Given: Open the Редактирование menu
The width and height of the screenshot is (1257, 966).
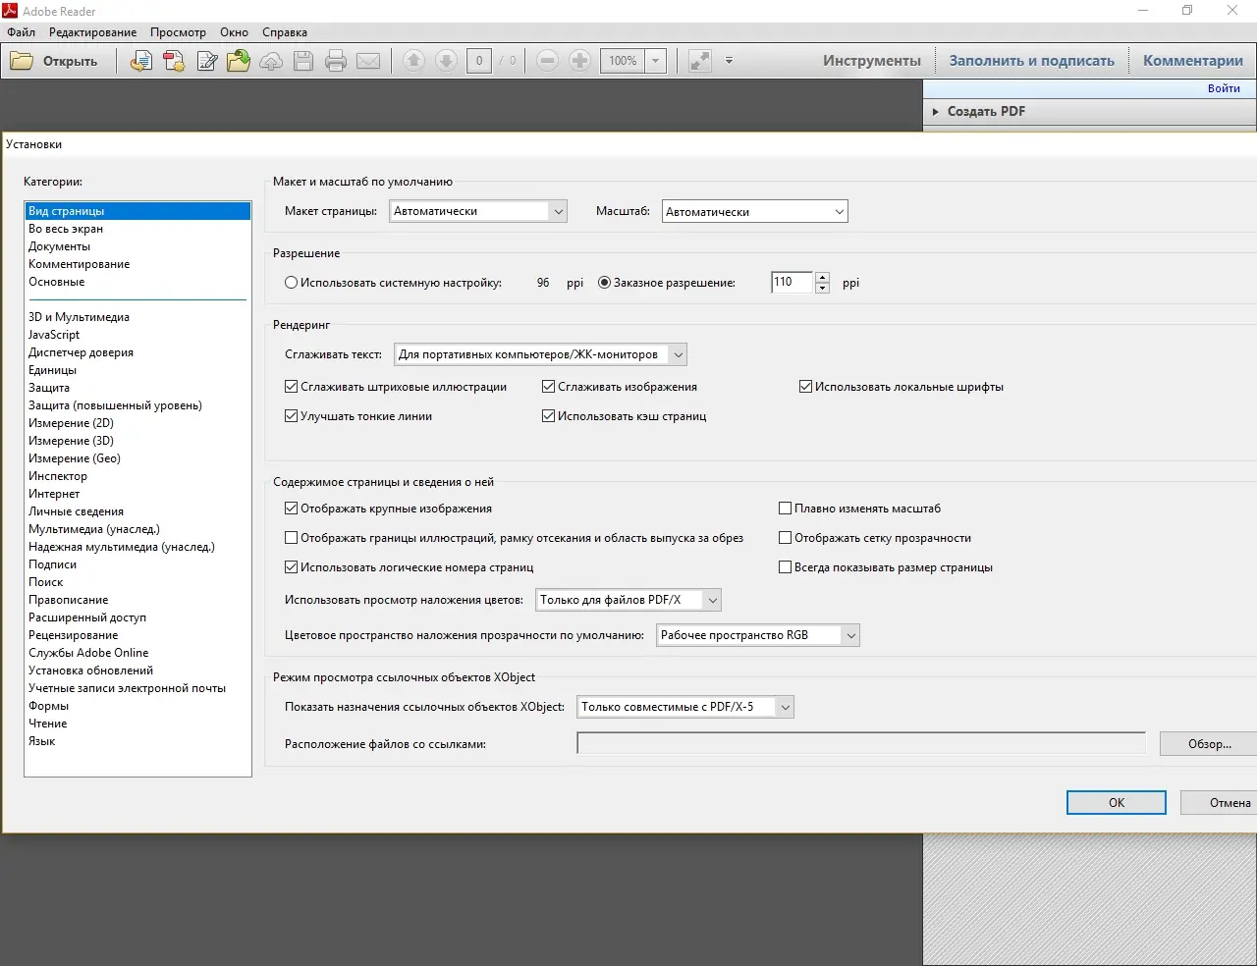Looking at the screenshot, I should (93, 32).
